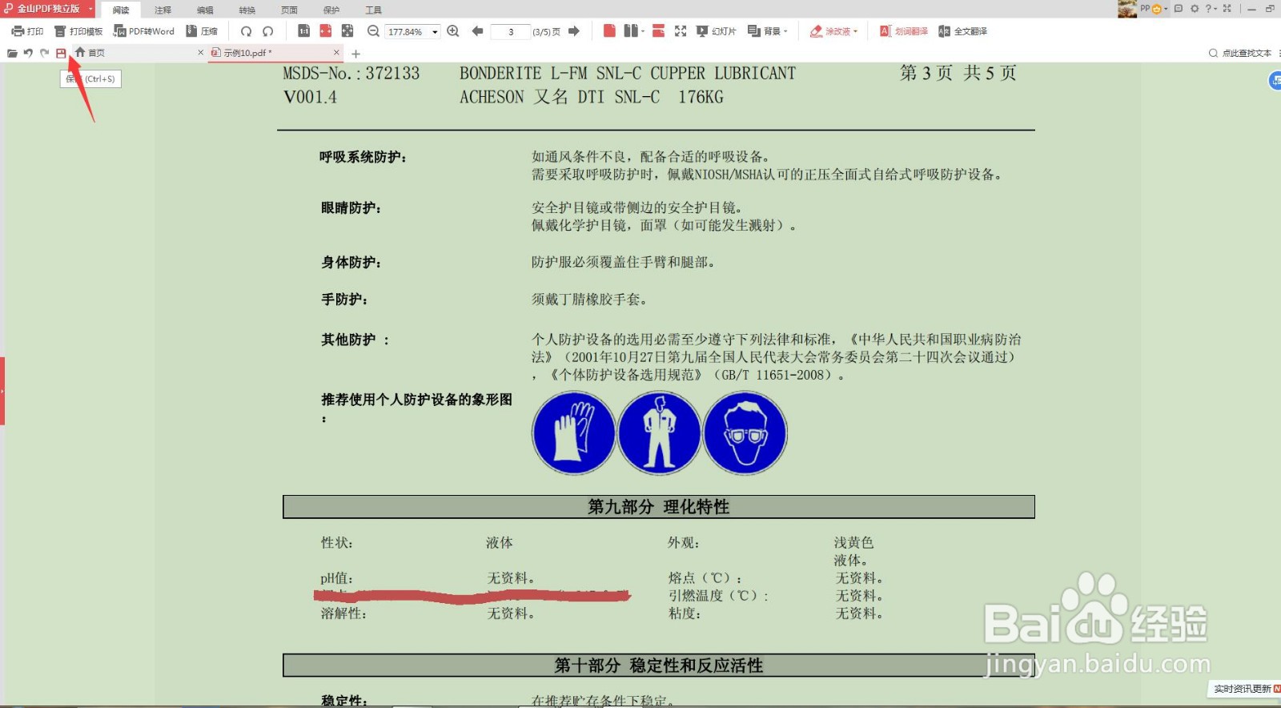Click the 打印 print button

point(27,31)
